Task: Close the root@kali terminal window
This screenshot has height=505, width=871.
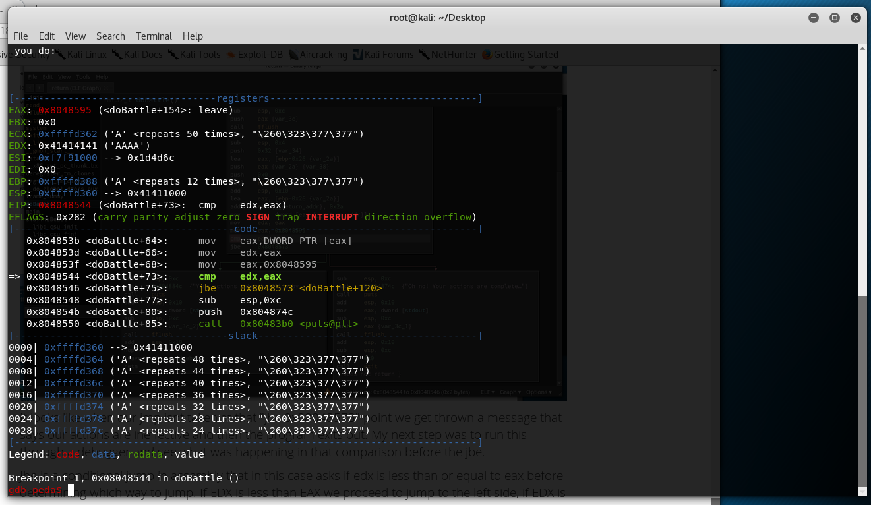Action: pyautogui.click(x=855, y=18)
